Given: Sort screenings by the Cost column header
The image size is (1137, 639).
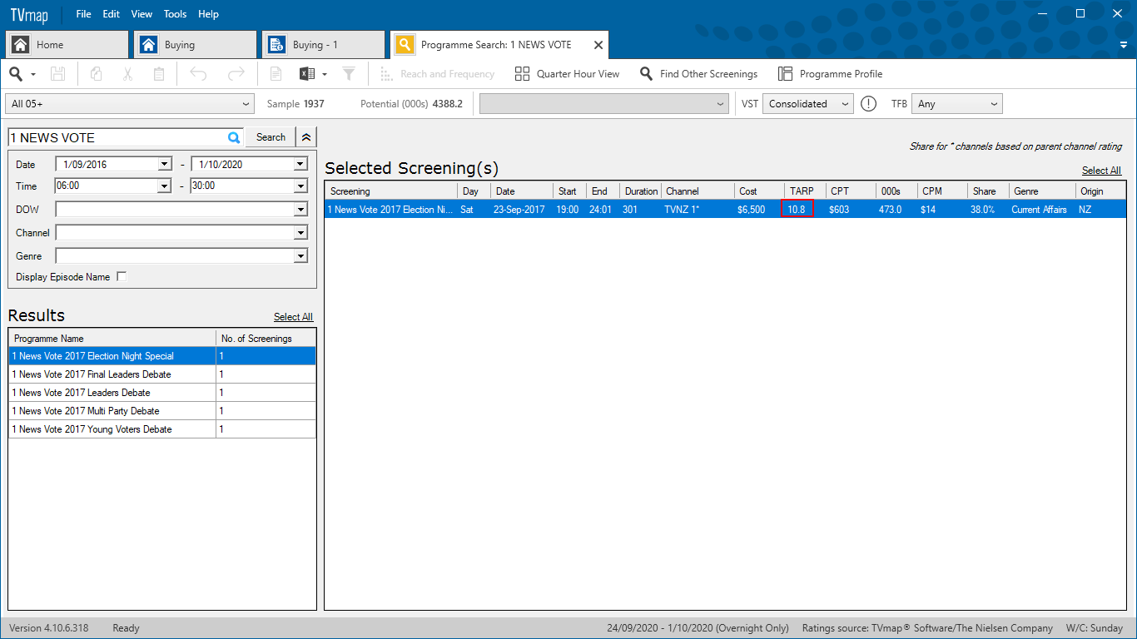Looking at the screenshot, I should [759, 191].
